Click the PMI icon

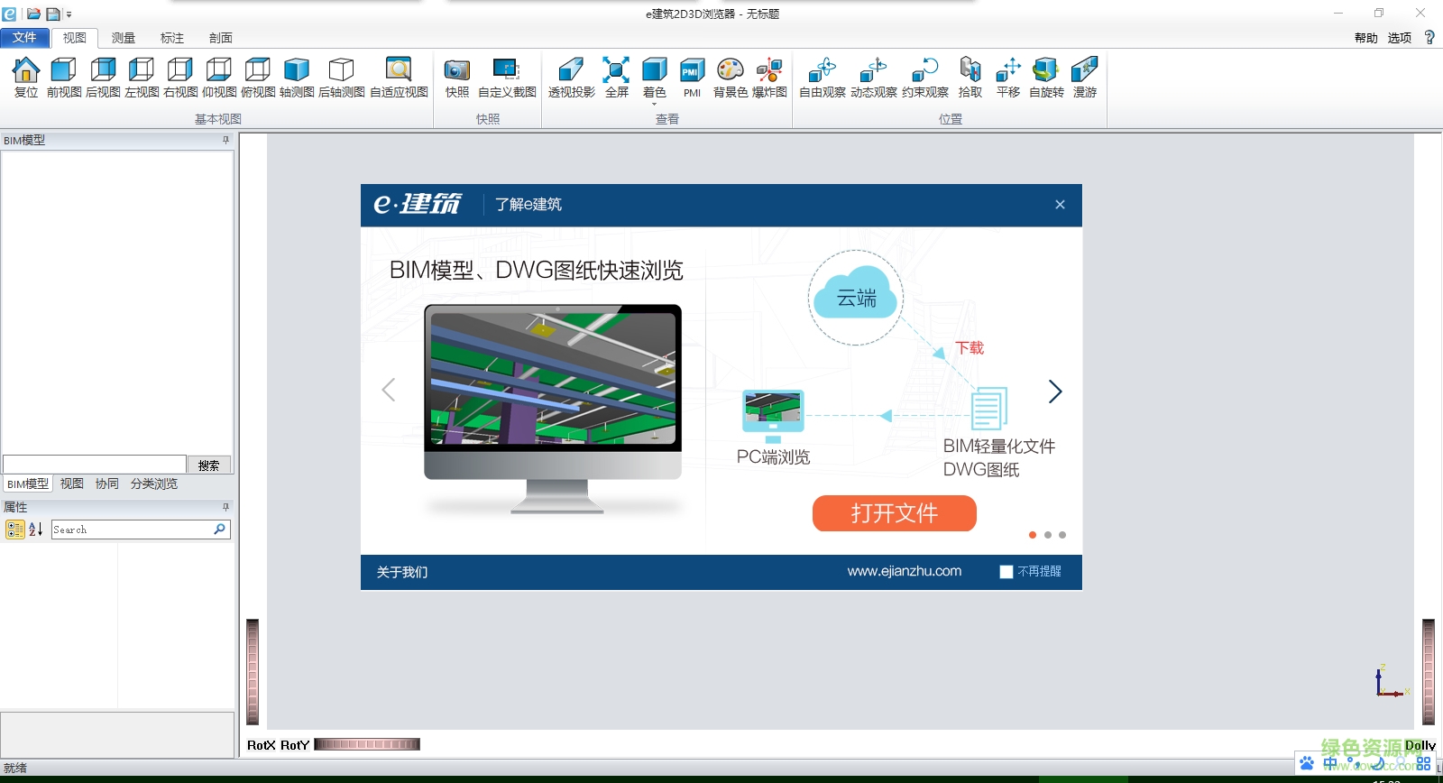coord(692,78)
